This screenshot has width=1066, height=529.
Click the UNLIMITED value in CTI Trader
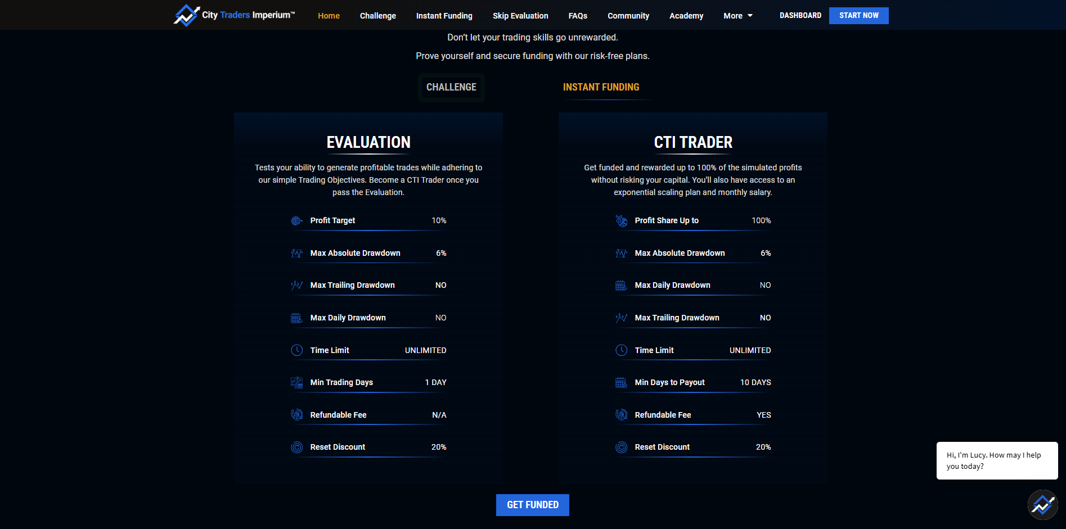[x=750, y=350]
